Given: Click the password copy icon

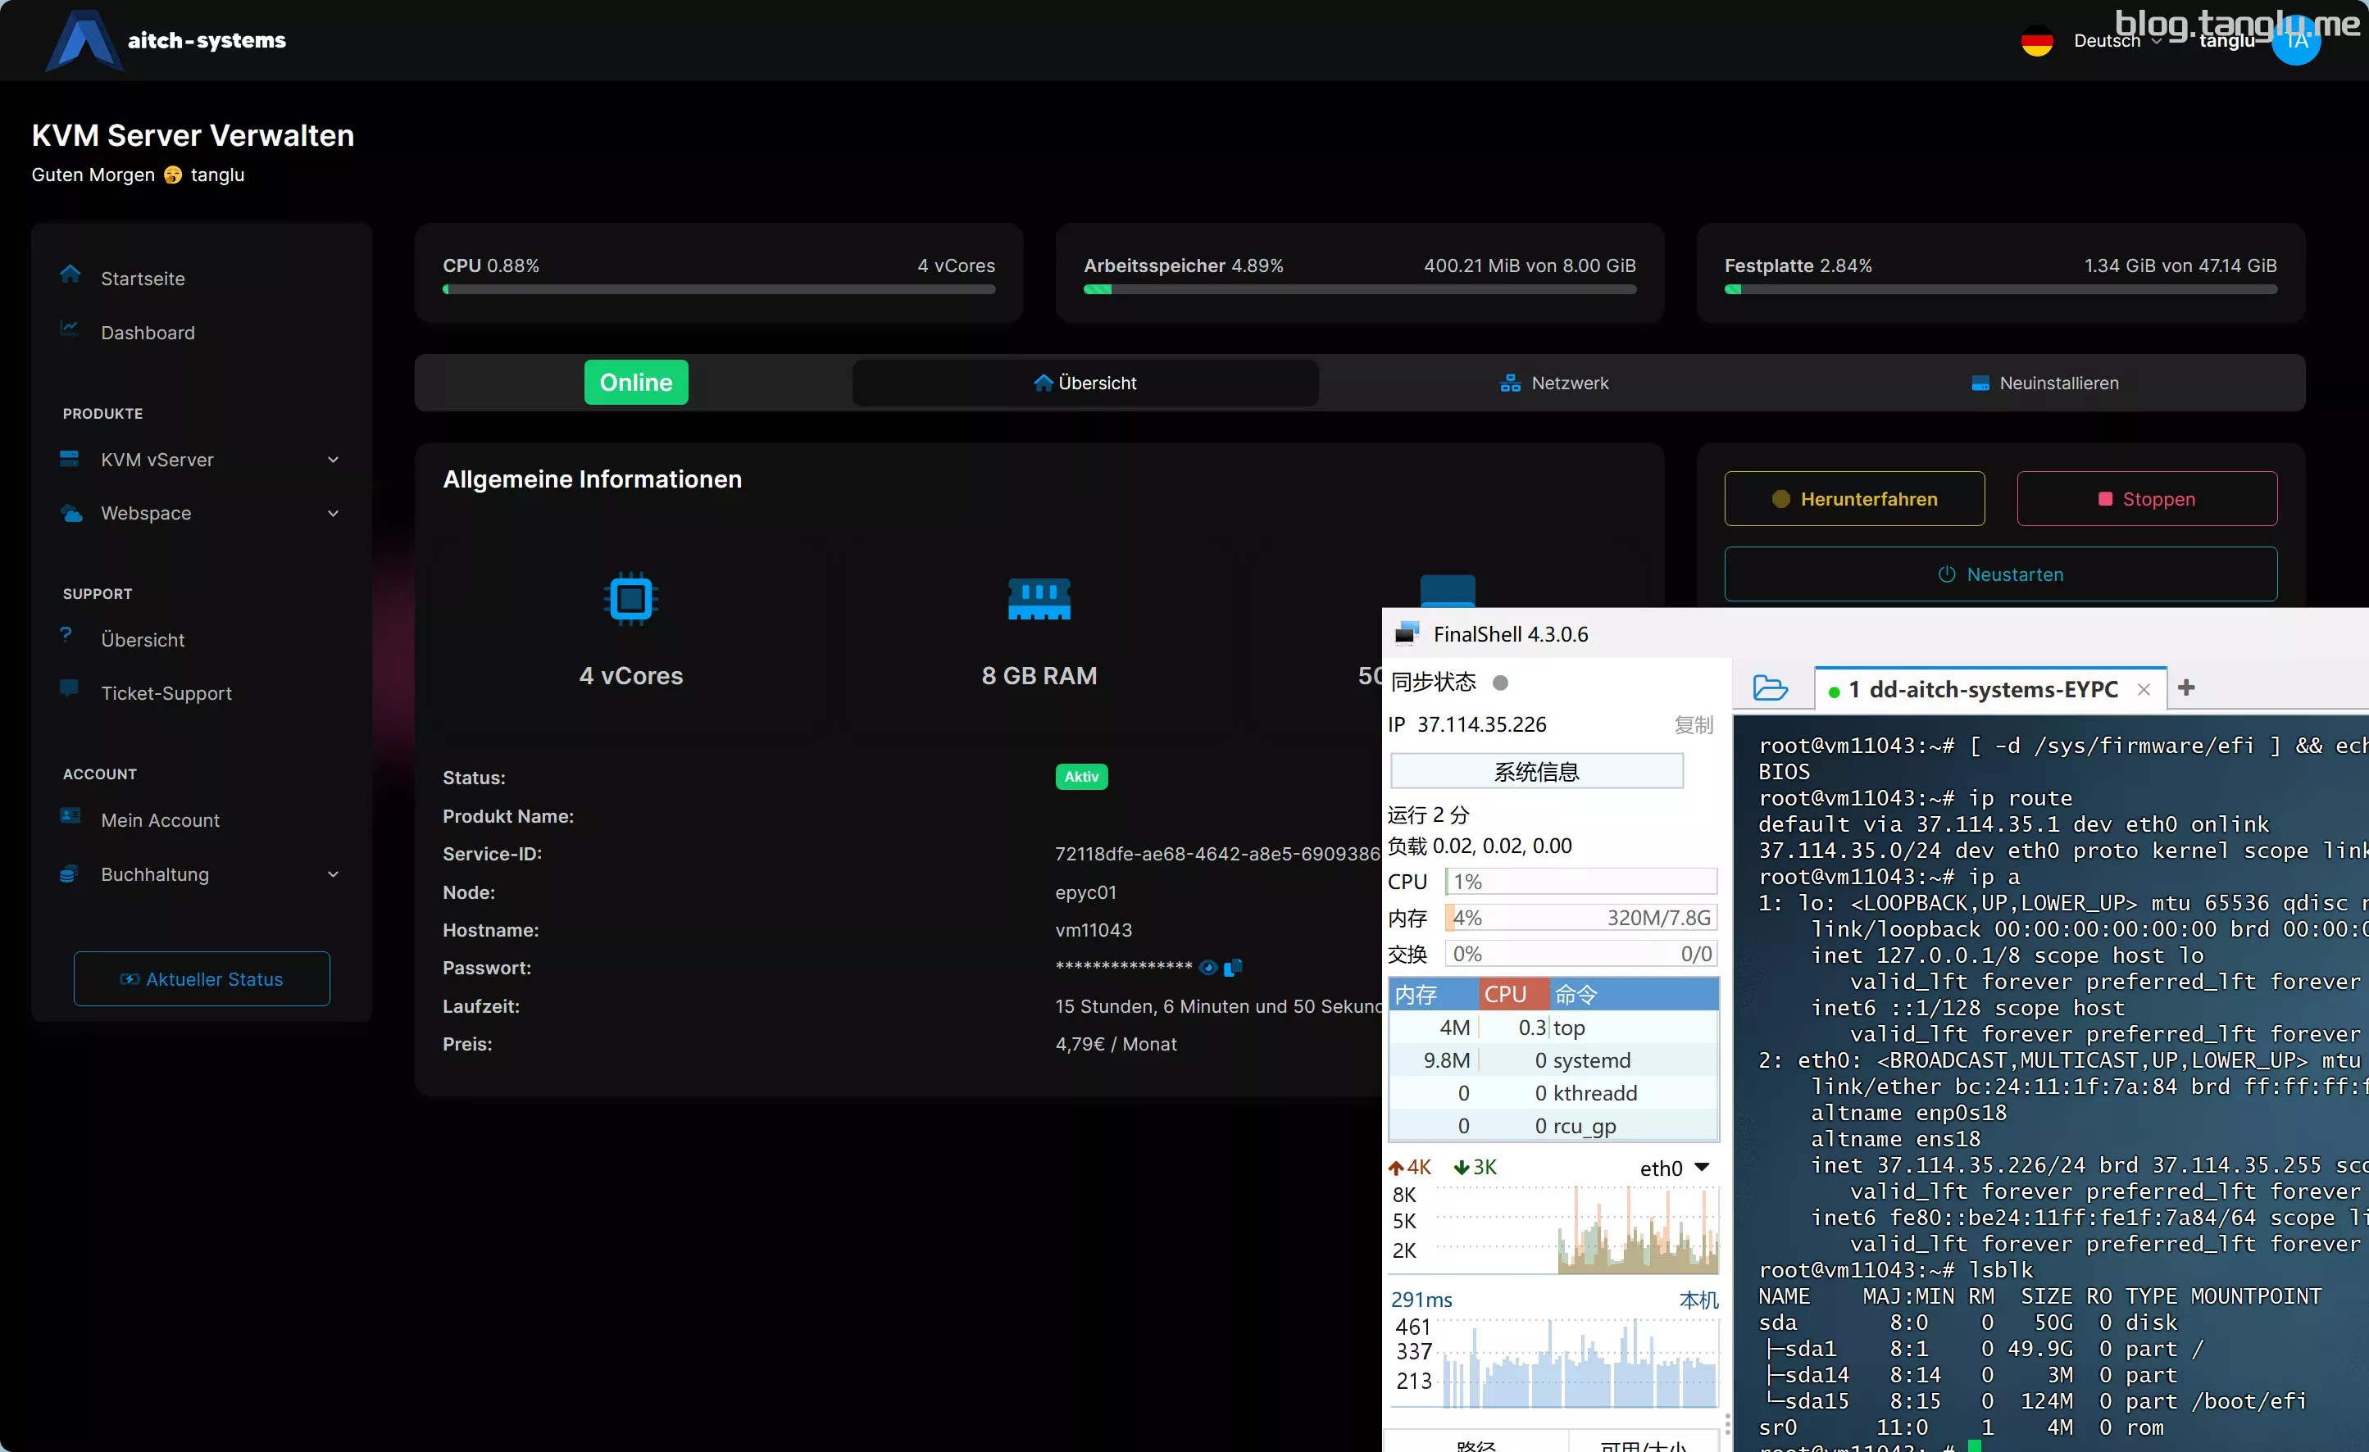Looking at the screenshot, I should 1234,968.
